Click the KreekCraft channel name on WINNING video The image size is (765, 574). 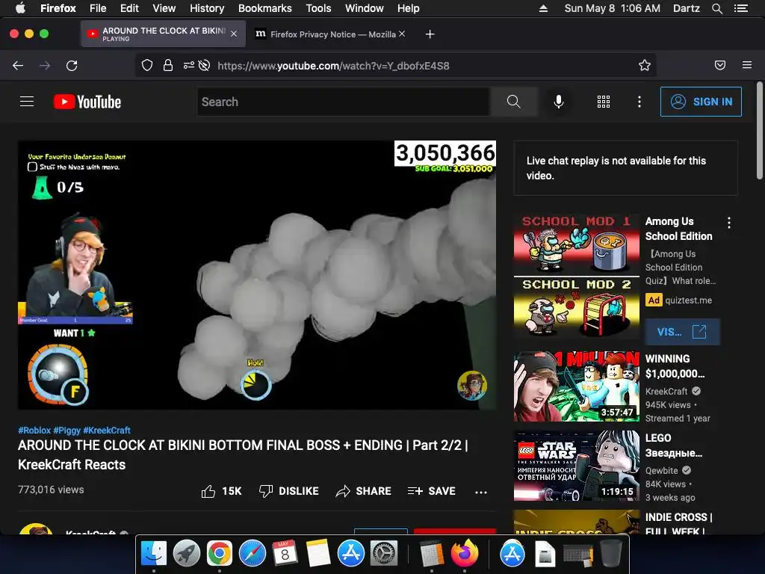tap(666, 392)
